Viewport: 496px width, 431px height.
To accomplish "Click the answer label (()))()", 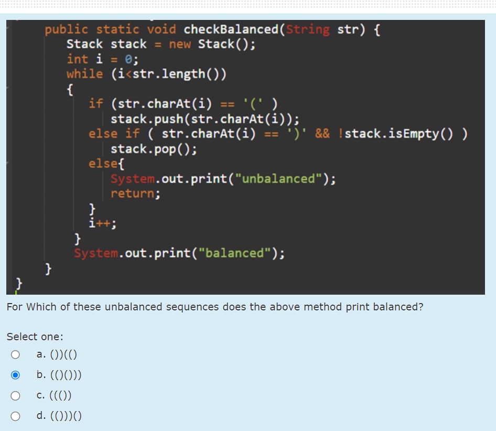I will click(58, 416).
